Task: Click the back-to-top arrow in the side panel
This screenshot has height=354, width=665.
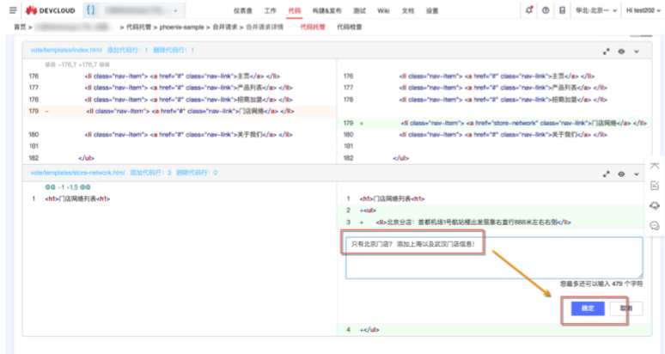Action: pos(655,166)
